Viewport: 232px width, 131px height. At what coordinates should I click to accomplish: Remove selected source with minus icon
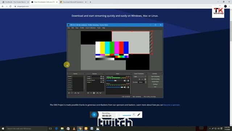(91, 93)
